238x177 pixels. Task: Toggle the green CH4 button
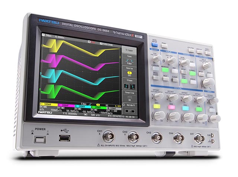tap(199, 109)
